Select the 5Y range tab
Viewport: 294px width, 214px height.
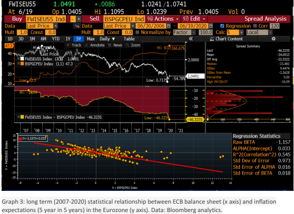79,39
